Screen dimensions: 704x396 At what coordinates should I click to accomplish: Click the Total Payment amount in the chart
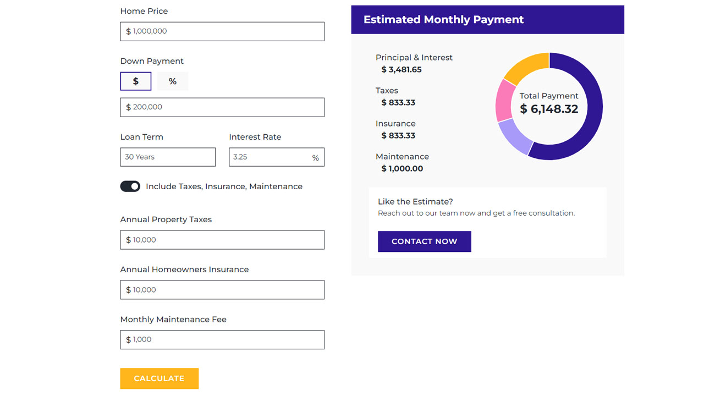[548, 109]
